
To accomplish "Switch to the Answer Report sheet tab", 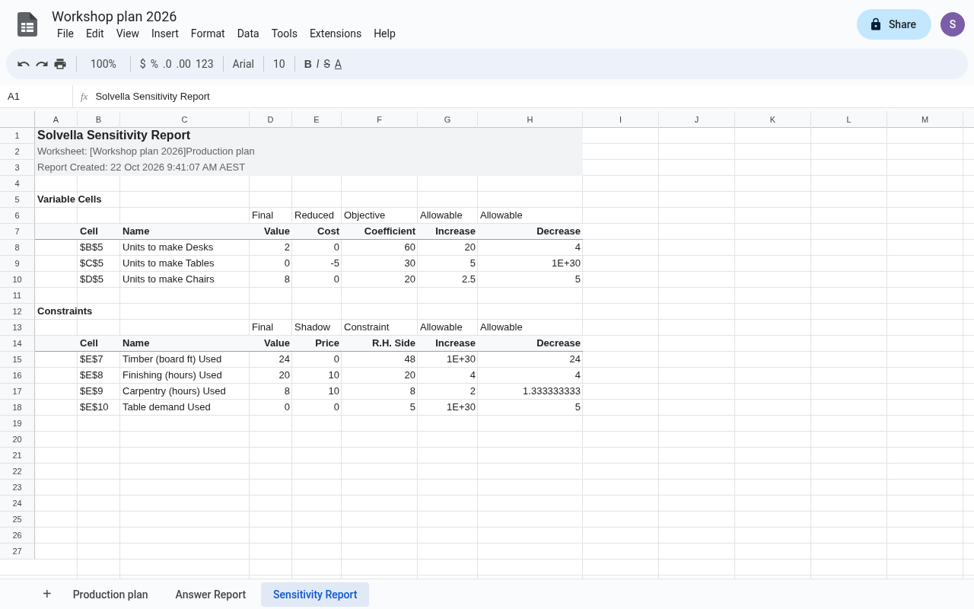I will (211, 595).
